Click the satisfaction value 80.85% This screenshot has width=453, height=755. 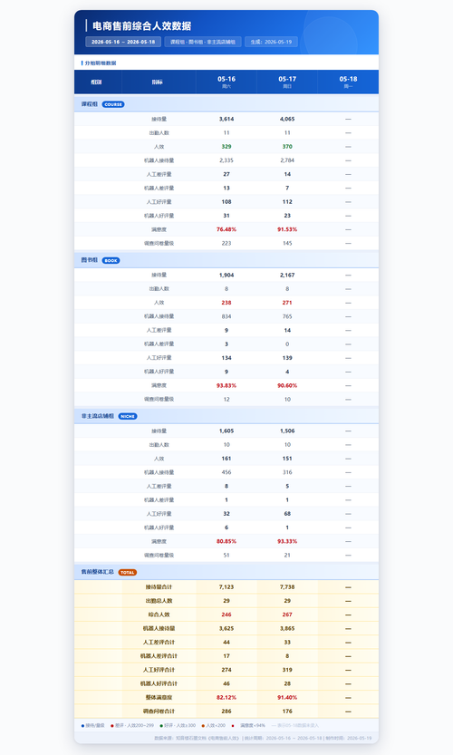(226, 542)
